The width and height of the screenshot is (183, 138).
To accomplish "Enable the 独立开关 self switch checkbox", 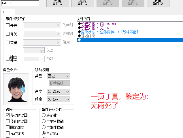I will pyautogui.click(x=7, y=58).
